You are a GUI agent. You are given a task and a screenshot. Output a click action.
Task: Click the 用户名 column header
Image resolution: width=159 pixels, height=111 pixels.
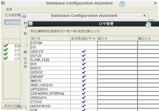[50, 38]
